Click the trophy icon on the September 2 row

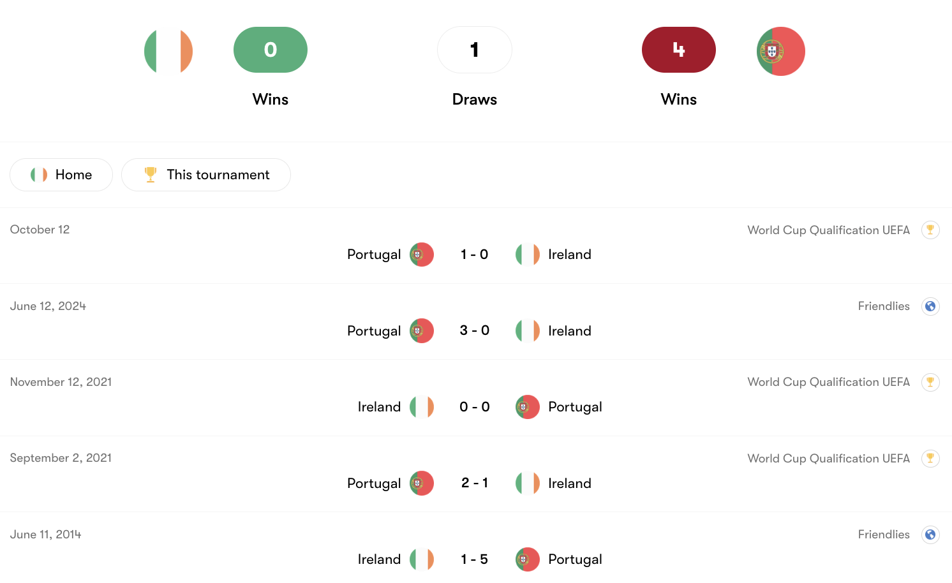931,458
